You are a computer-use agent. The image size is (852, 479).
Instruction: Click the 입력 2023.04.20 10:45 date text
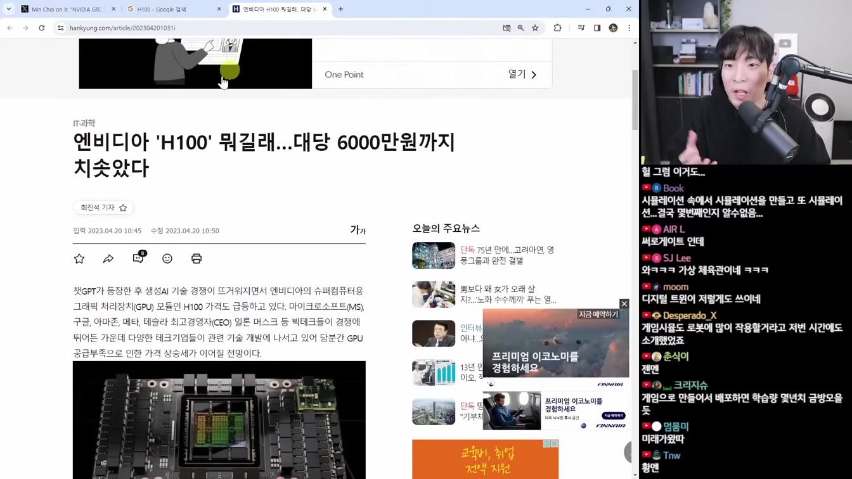tap(107, 231)
